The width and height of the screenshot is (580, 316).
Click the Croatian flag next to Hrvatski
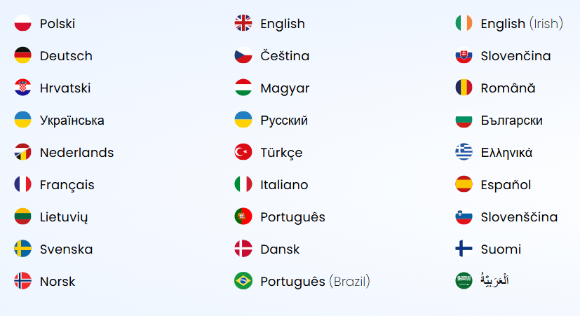[x=22, y=87]
